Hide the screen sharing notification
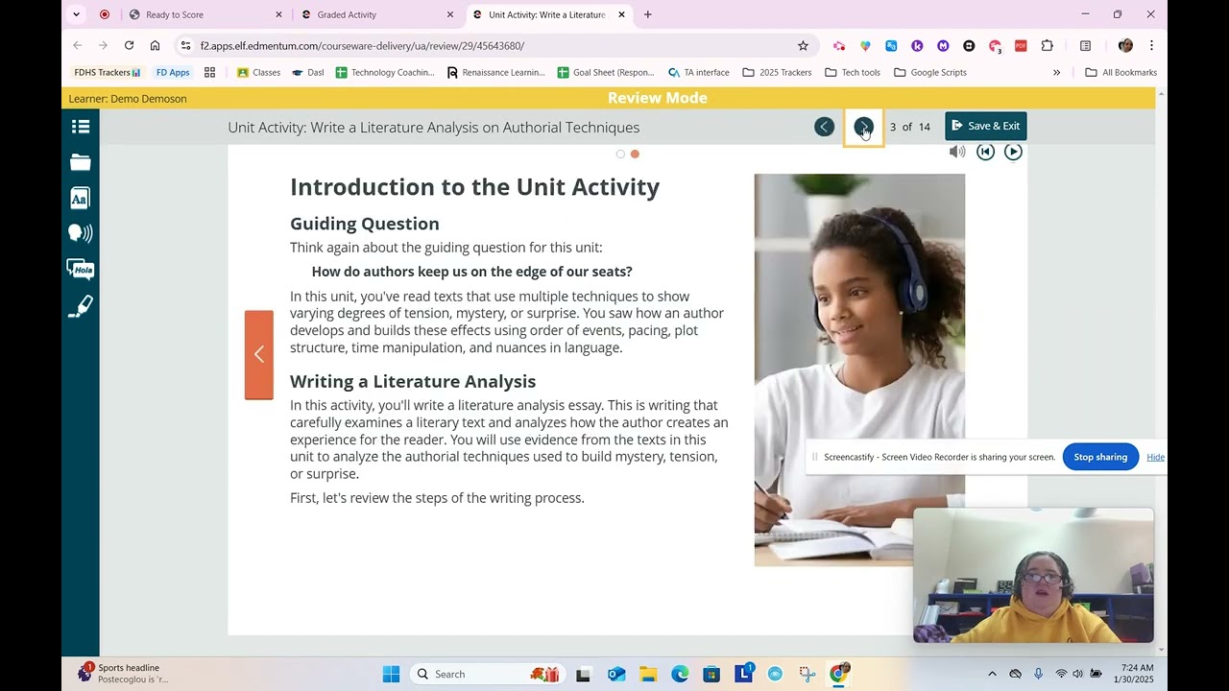This screenshot has width=1229, height=691. (1155, 457)
